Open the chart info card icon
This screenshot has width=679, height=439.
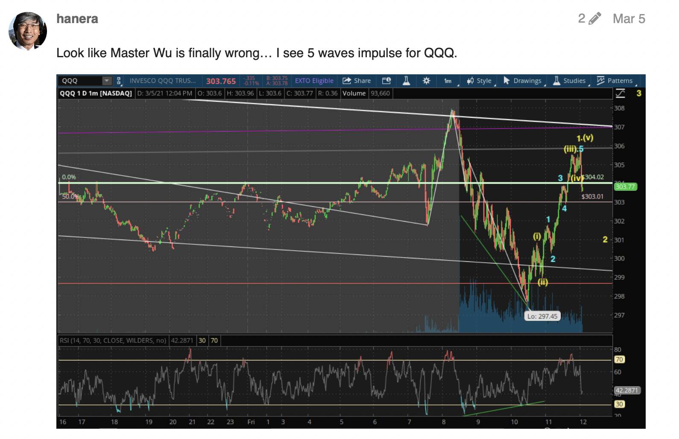tap(386, 81)
